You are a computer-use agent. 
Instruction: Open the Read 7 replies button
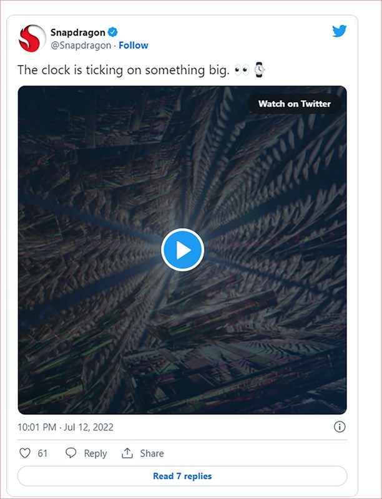[182, 476]
